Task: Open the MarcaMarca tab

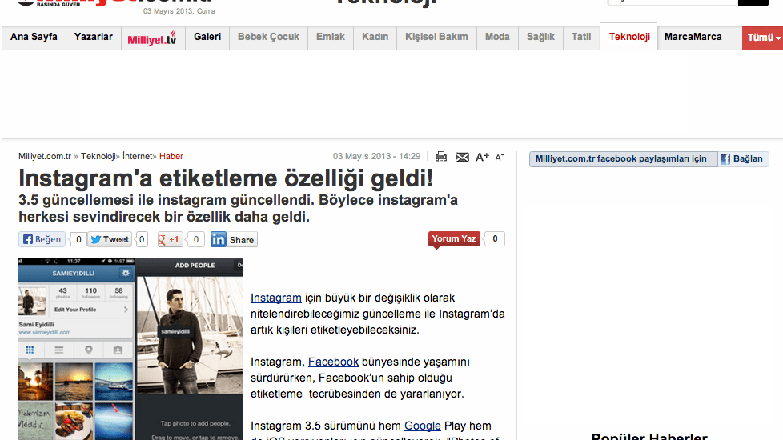Action: click(693, 37)
